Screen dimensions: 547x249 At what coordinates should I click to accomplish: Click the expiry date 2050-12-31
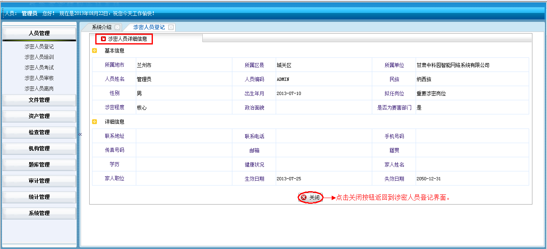[429, 179]
